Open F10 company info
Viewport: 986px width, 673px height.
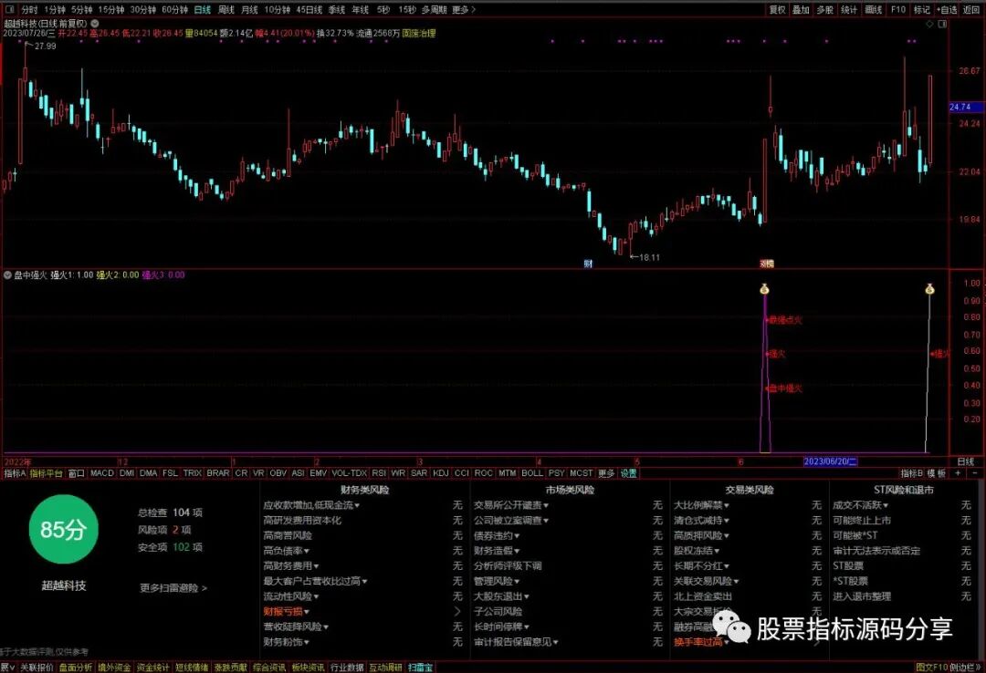(898, 9)
